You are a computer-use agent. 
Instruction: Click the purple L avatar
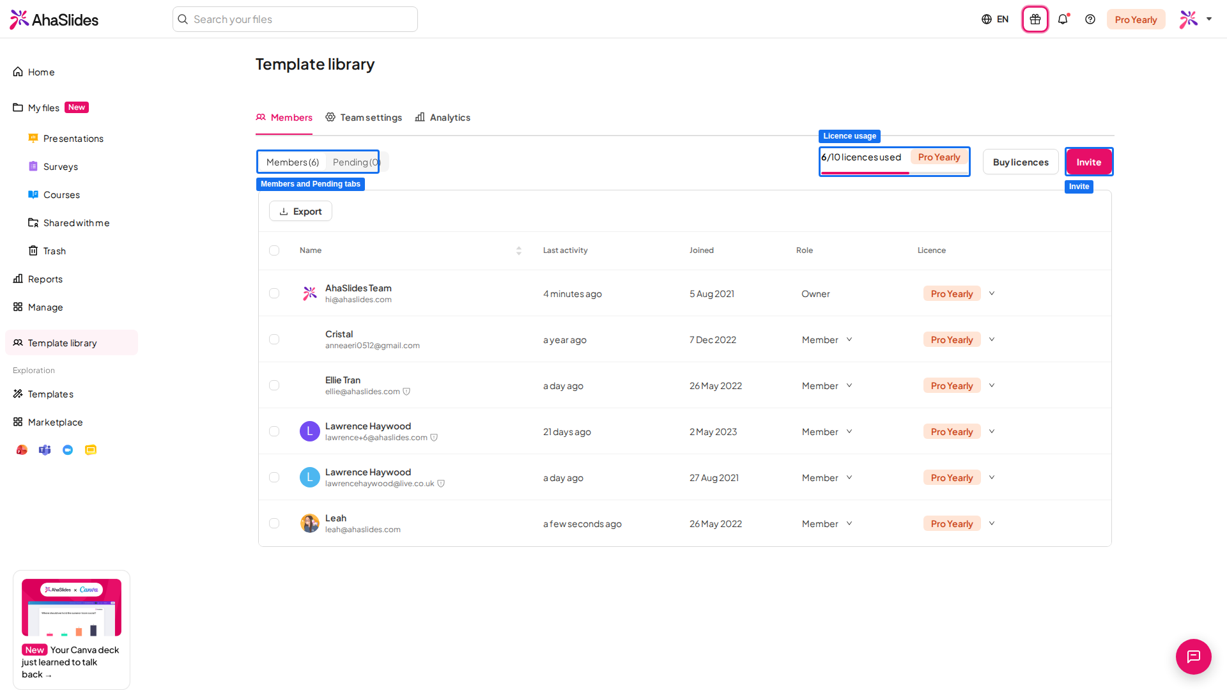310,431
